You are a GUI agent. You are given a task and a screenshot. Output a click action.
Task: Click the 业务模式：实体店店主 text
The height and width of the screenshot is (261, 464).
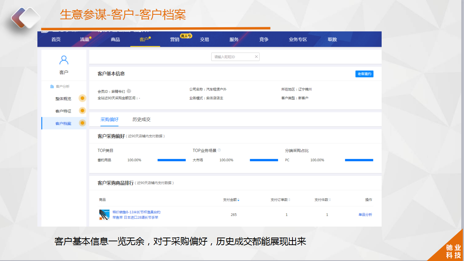(206, 98)
